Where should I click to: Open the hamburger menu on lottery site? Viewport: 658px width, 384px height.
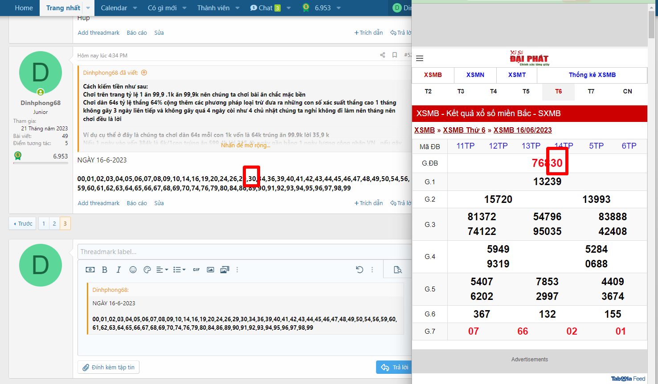pyautogui.click(x=420, y=58)
